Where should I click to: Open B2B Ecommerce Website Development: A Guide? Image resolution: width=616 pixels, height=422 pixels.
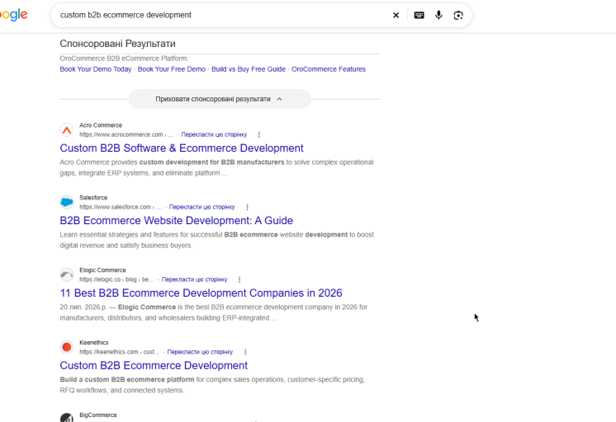pos(177,220)
